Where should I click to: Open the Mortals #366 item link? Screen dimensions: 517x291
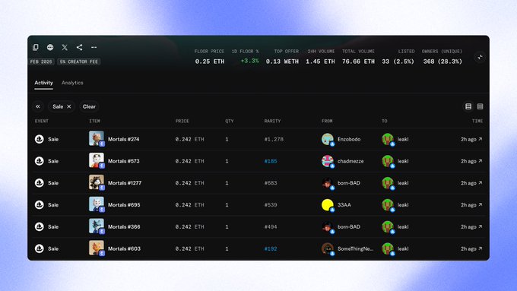(124, 226)
